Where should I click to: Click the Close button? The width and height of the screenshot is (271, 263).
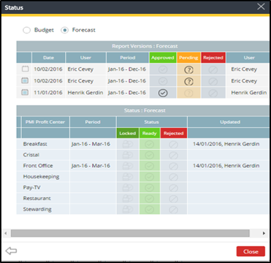click(251, 251)
